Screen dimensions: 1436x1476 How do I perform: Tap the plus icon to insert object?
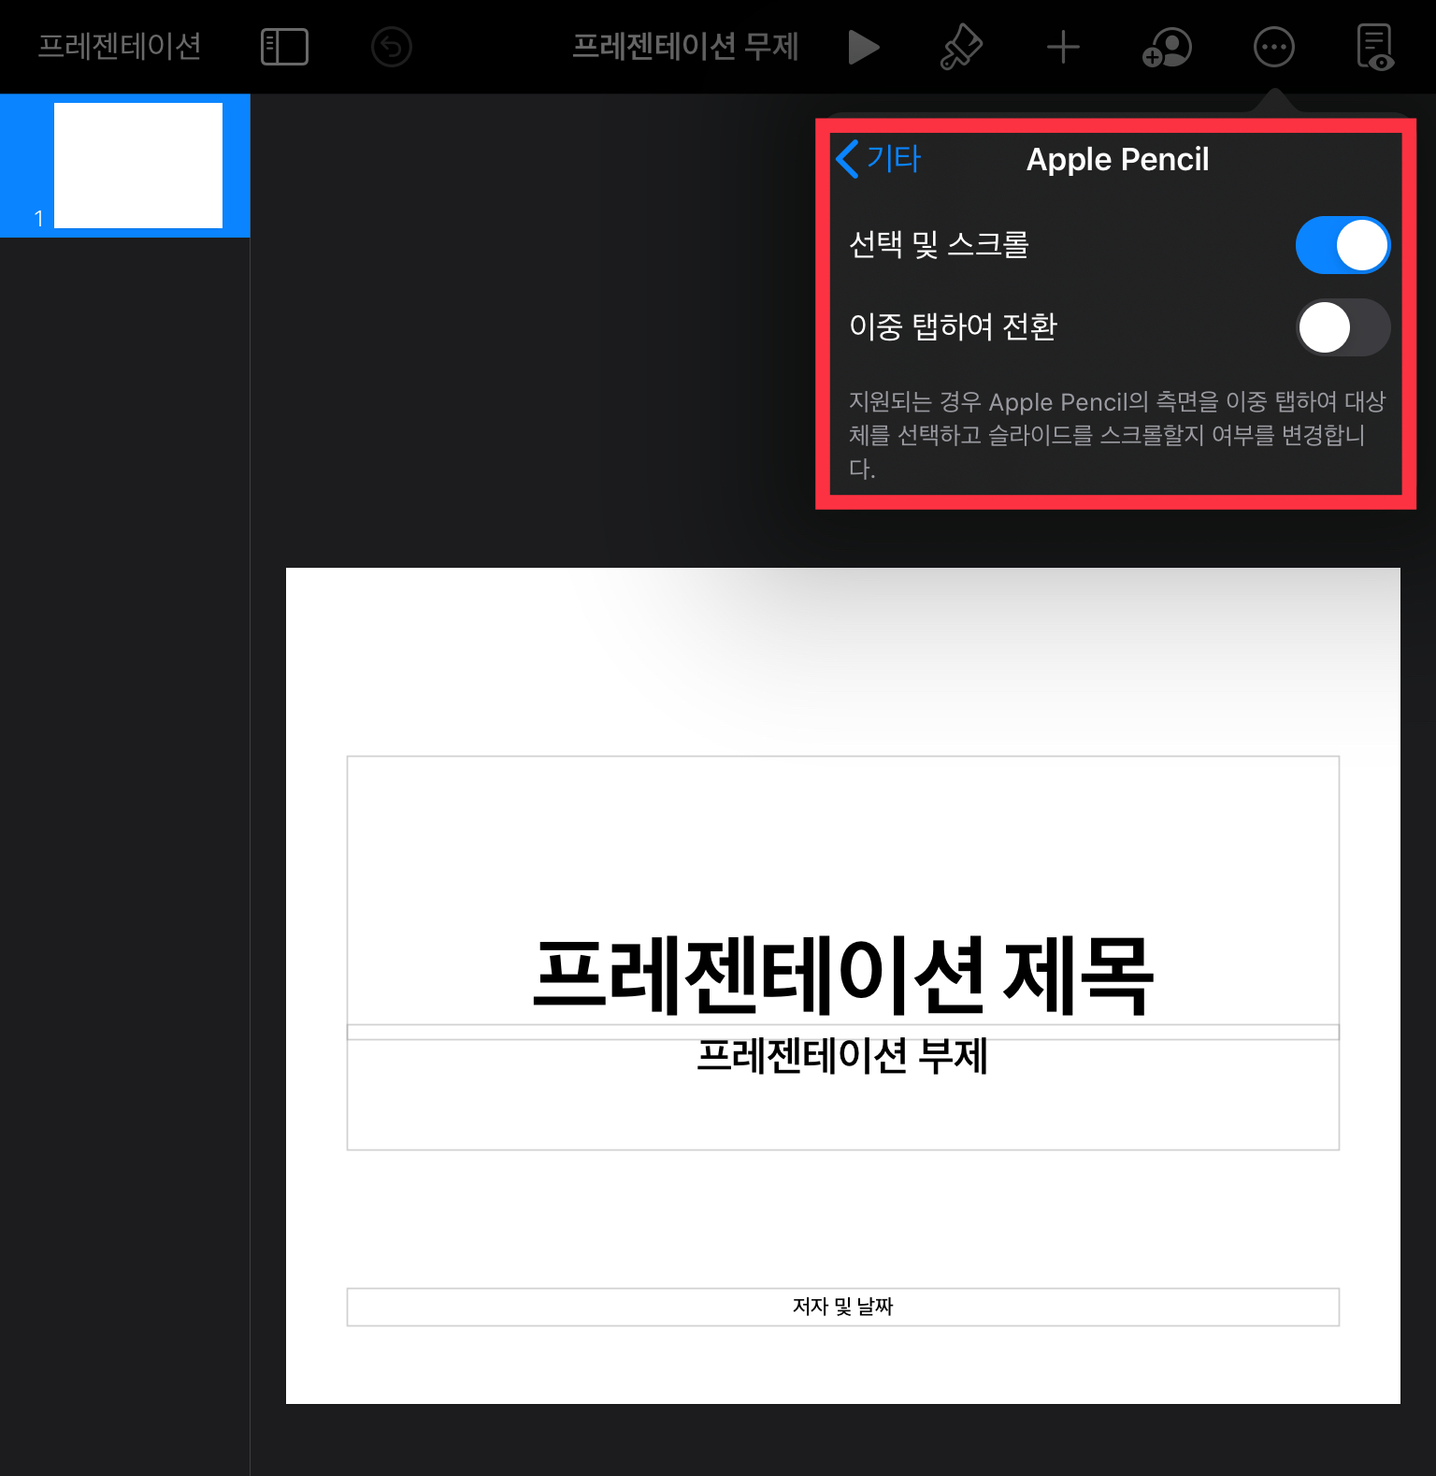pos(1063,47)
